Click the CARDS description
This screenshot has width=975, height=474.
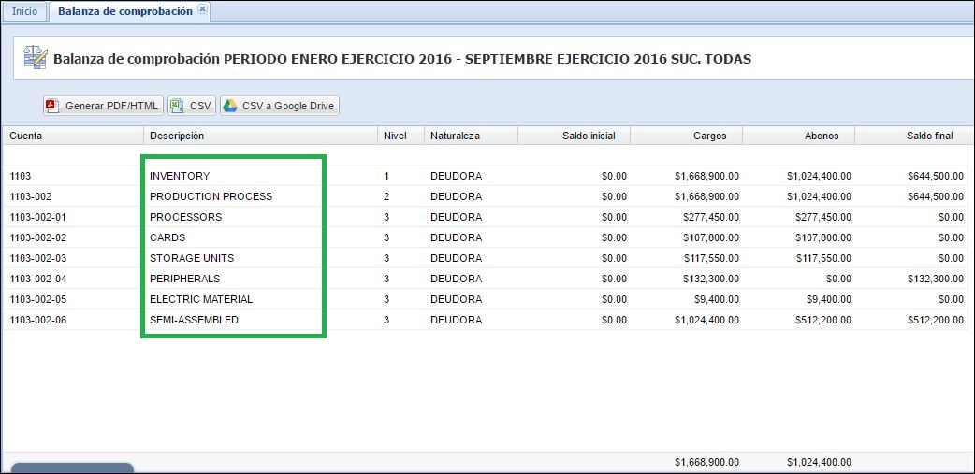coord(167,237)
